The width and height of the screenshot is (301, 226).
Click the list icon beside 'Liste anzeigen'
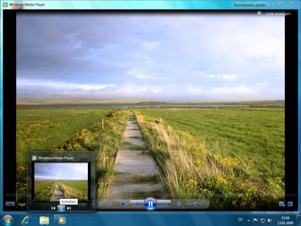pos(259,14)
